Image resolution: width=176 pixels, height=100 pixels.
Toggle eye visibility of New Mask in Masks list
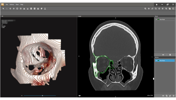[156, 20]
